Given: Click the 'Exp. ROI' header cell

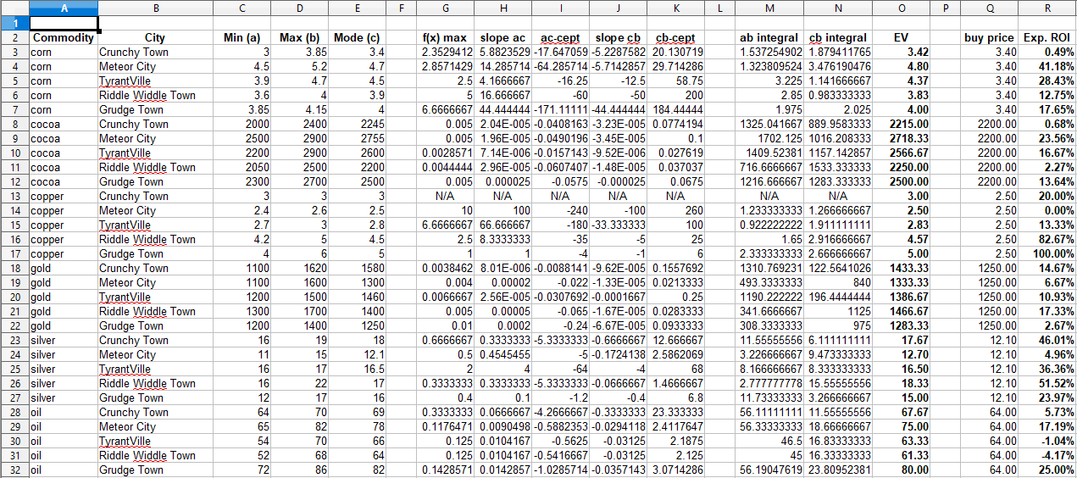Looking at the screenshot, I should click(1048, 37).
